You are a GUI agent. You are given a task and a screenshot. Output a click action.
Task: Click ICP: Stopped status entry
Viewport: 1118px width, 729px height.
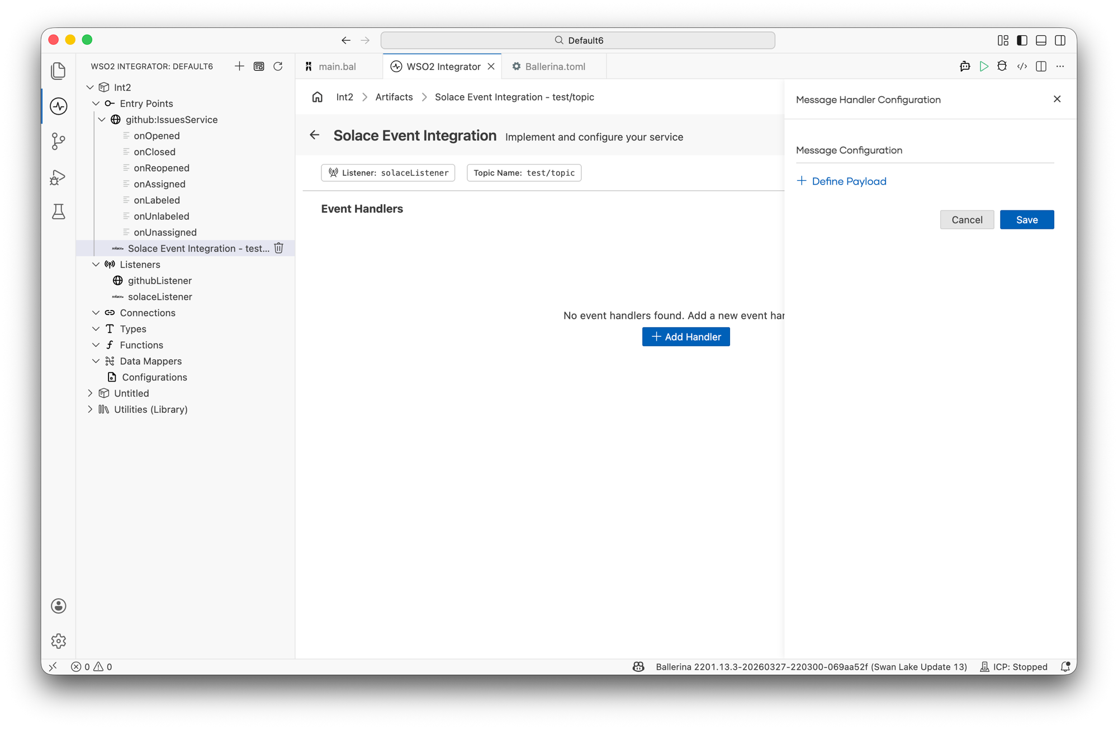[1013, 666]
